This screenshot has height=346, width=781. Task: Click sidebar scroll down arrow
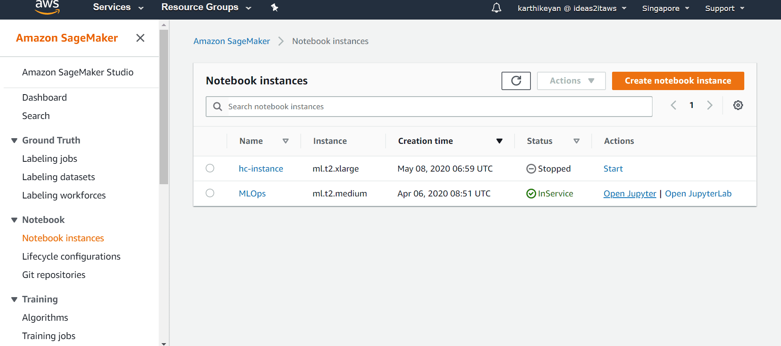point(164,344)
